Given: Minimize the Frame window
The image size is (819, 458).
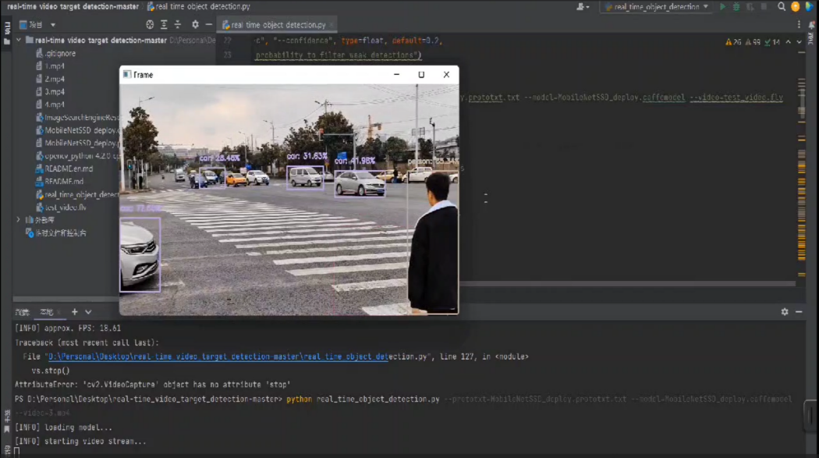Looking at the screenshot, I should pyautogui.click(x=396, y=75).
